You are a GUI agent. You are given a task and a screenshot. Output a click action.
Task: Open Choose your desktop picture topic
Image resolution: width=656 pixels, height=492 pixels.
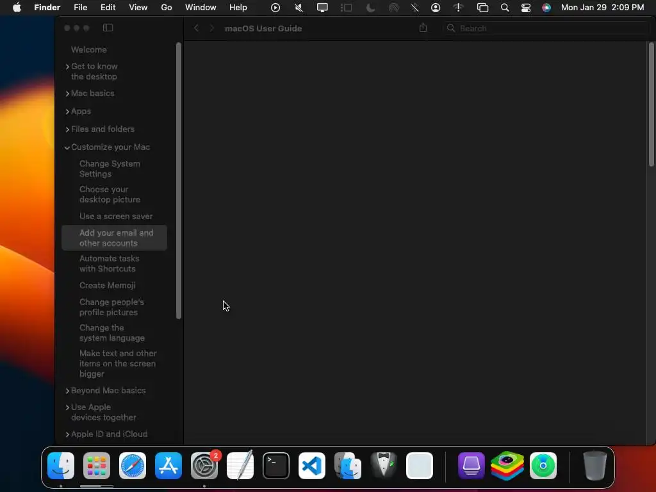(x=110, y=194)
